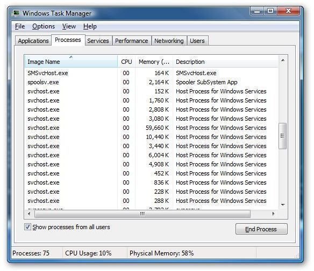Click the vertical scrollbar thumb

(x=283, y=136)
